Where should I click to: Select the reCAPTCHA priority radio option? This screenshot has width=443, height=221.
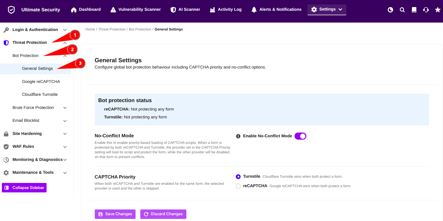point(238,186)
